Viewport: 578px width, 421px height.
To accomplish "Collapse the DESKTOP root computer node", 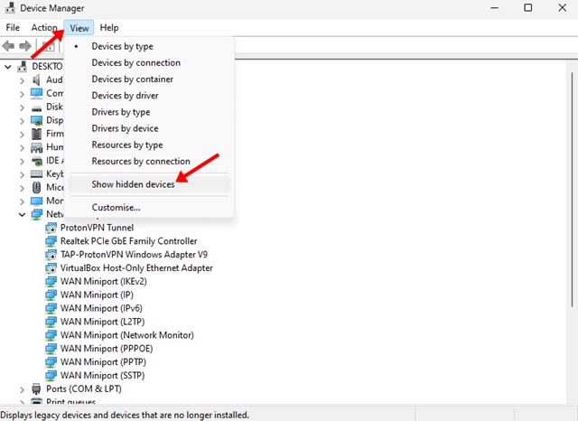I will [x=9, y=67].
